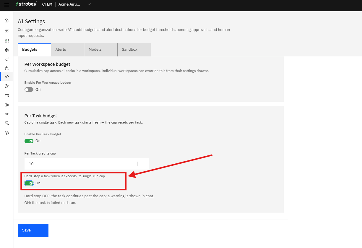Open the columns panel sidebar icon
Screen dimensions: 362x248
pos(7,105)
